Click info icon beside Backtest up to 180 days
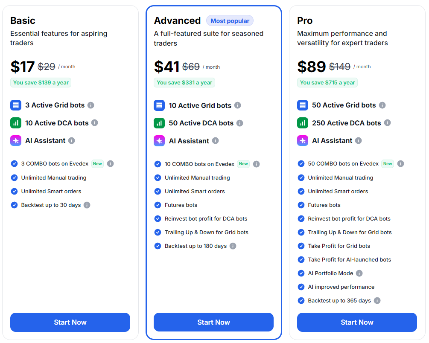Image resolution: width=429 pixels, height=343 pixels. pos(233,246)
